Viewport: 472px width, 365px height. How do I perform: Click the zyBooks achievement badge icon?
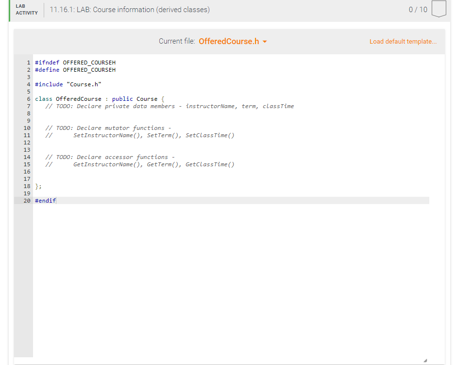438,9
